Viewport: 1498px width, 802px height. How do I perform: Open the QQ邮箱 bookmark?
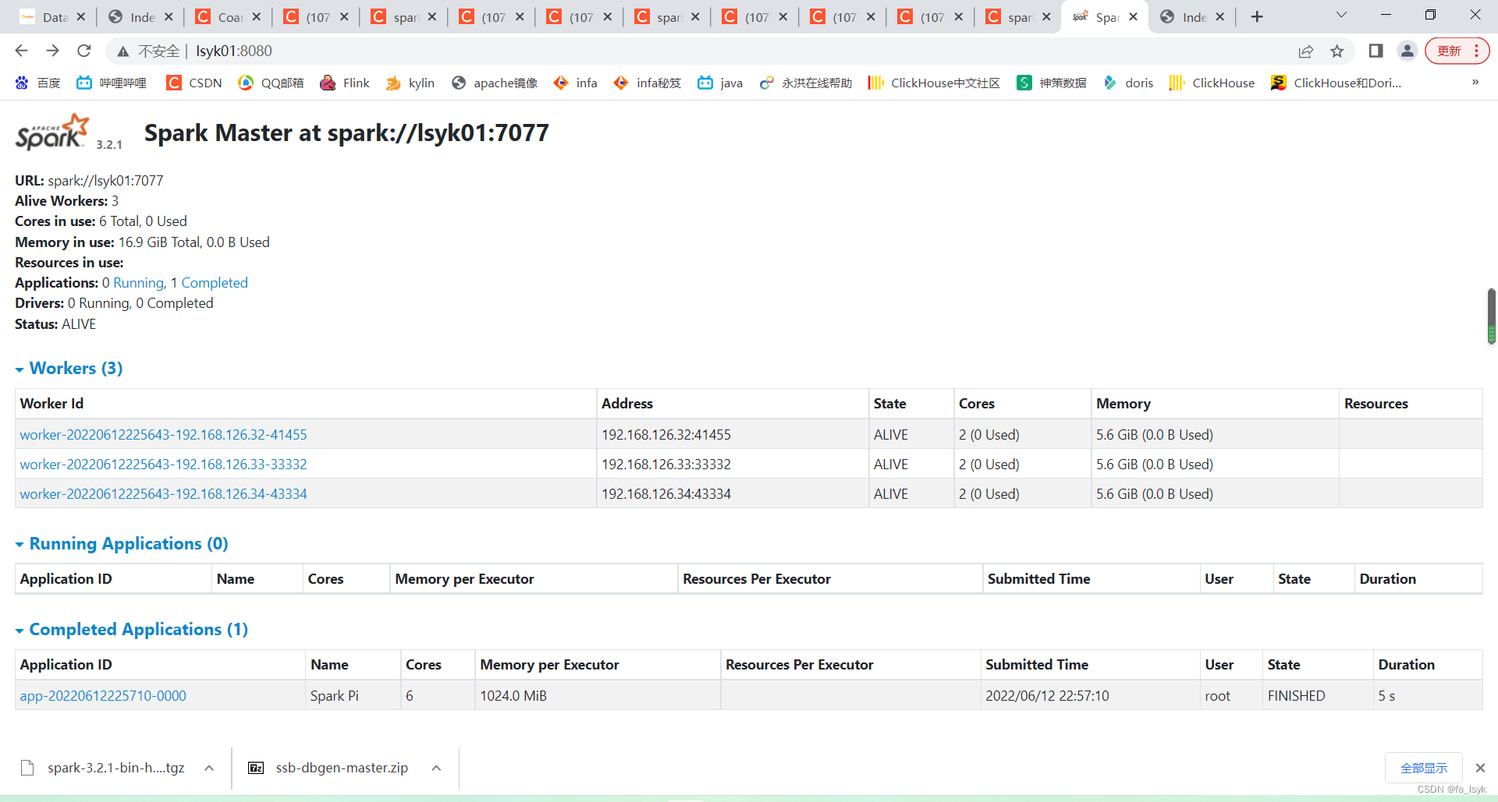point(271,83)
